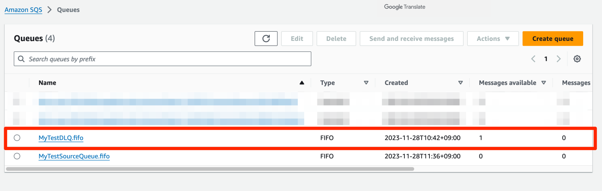Viewport: 602px width, 191px height.
Task: Go to the previous page of queues
Action: point(533,59)
